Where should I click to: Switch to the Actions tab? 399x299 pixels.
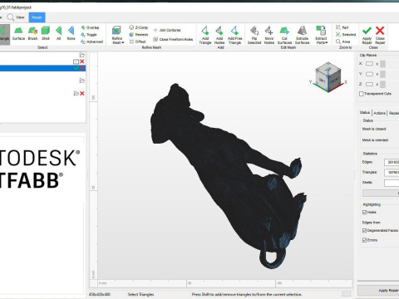point(379,113)
